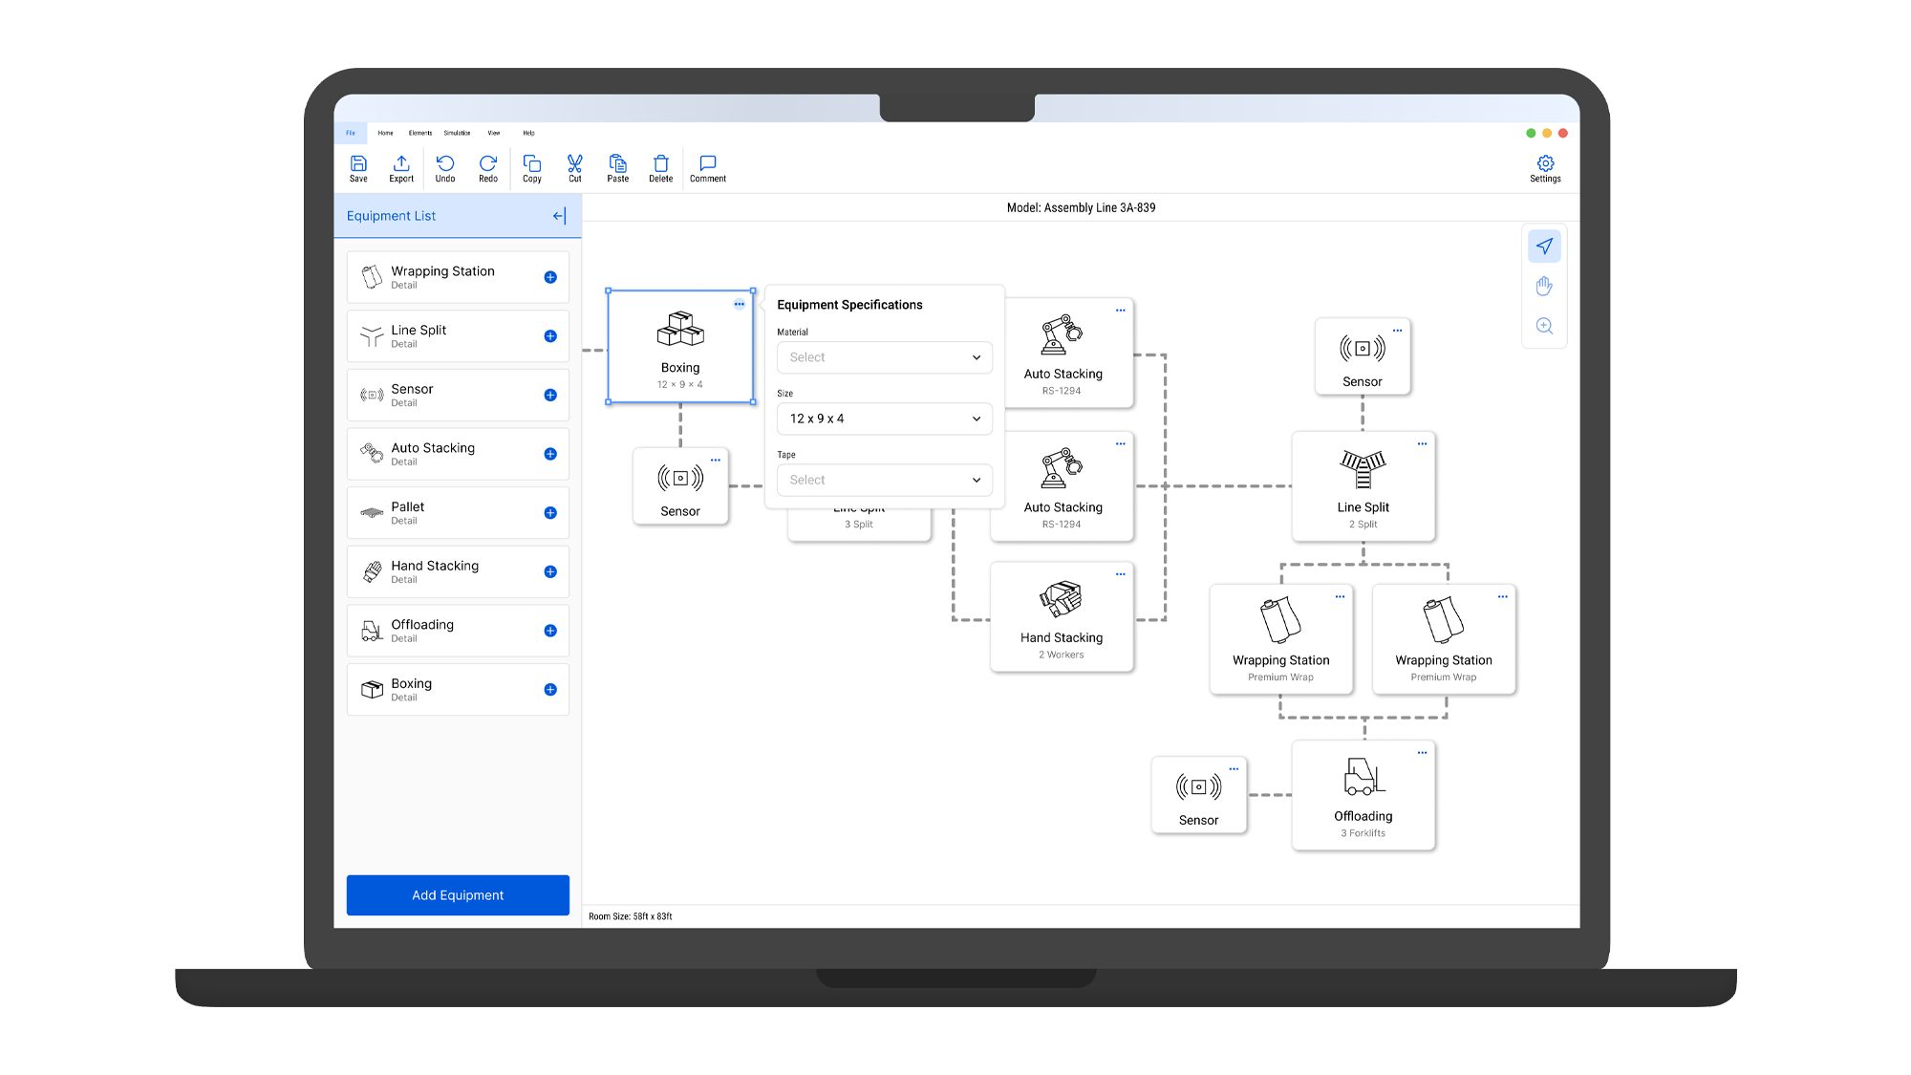Activate the zoom magnifier tool

click(1544, 326)
